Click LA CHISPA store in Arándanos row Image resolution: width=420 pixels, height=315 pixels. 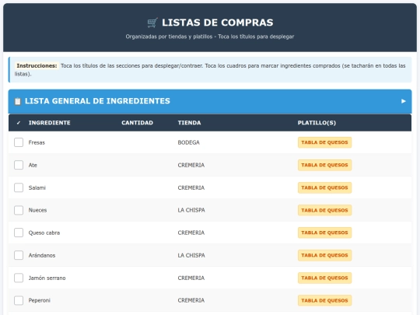coord(191,255)
